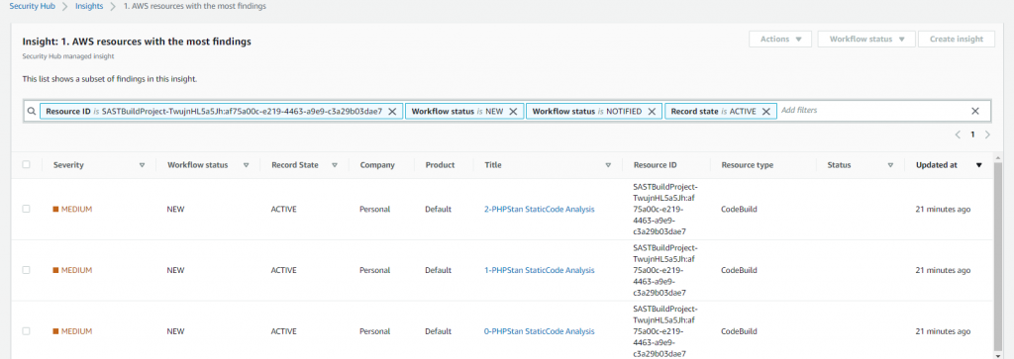Click the Add filters input field
The width and height of the screenshot is (1014, 359).
[x=873, y=111]
